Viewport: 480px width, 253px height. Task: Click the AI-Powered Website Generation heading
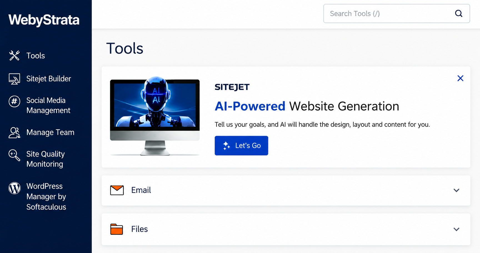click(307, 106)
